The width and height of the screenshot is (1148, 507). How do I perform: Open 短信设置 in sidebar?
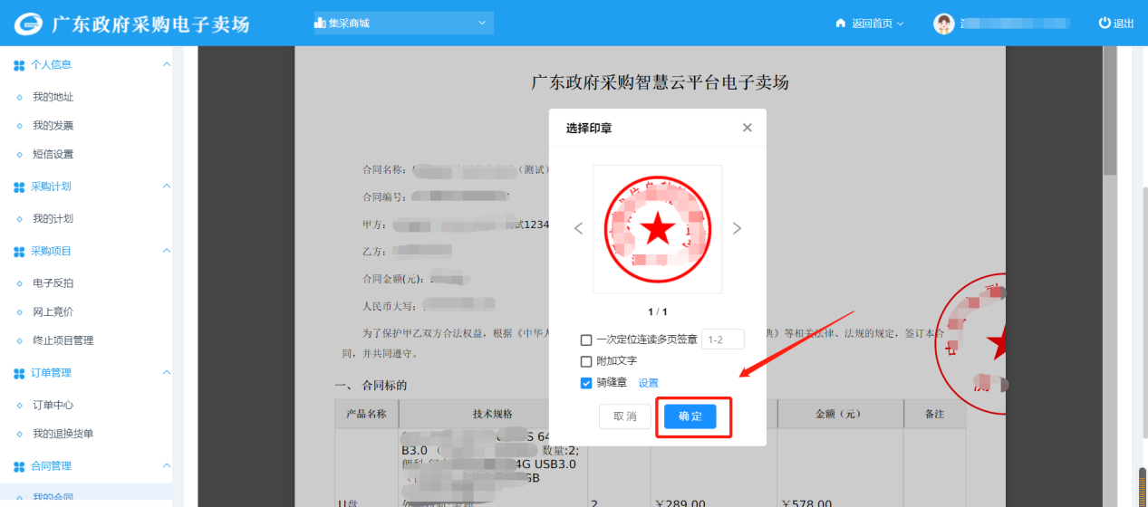(53, 154)
